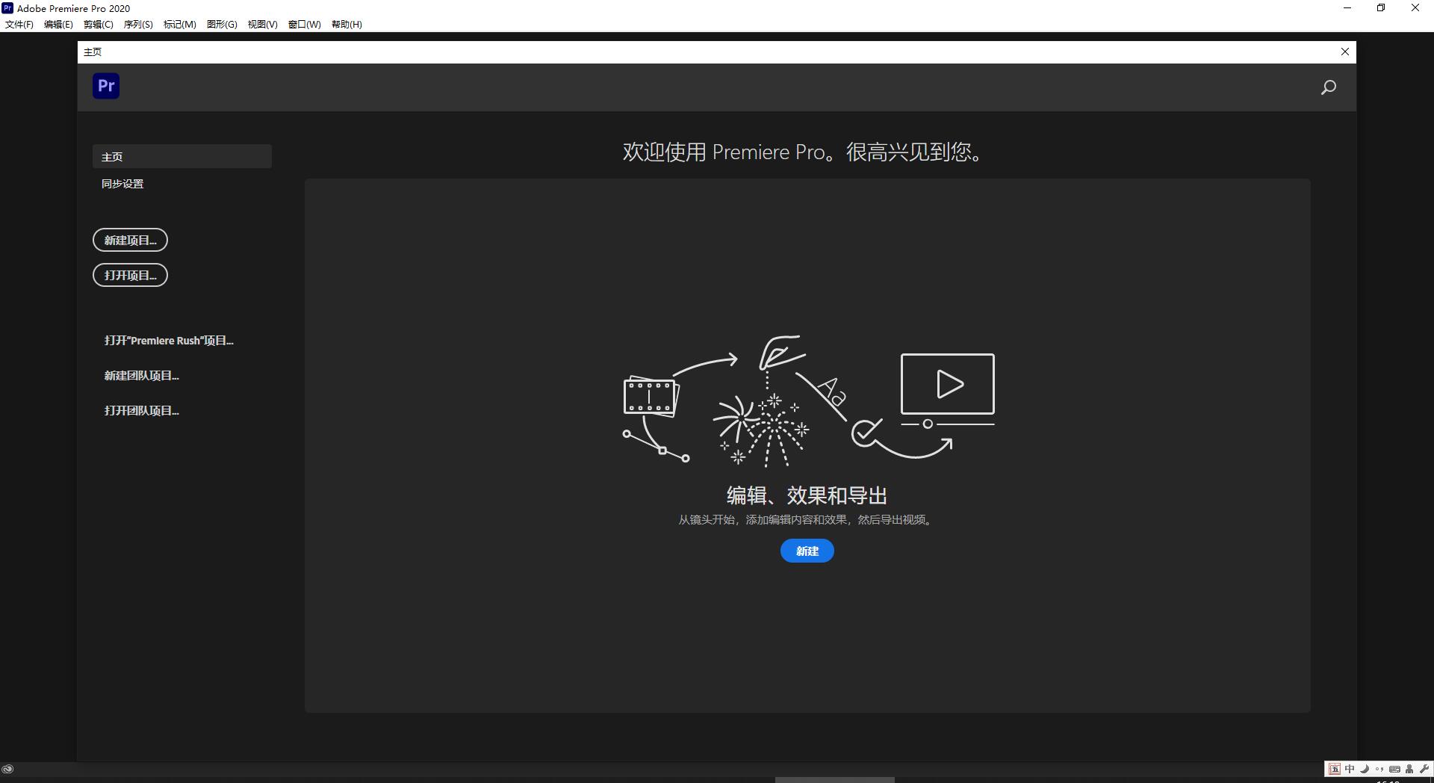The width and height of the screenshot is (1434, 783).
Task: Open the 图形(G) menu
Action: coord(222,24)
